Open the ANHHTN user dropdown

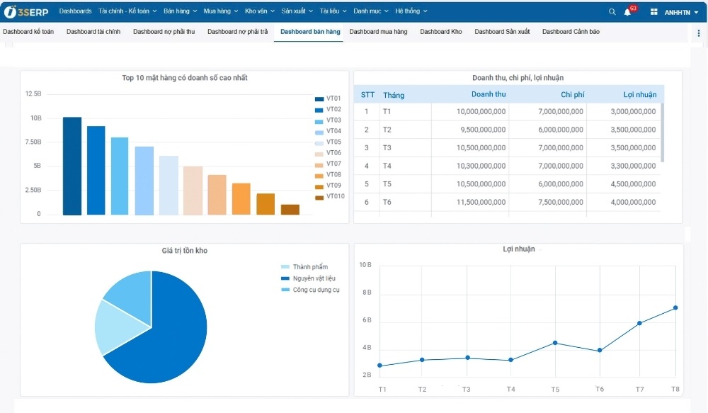(681, 12)
